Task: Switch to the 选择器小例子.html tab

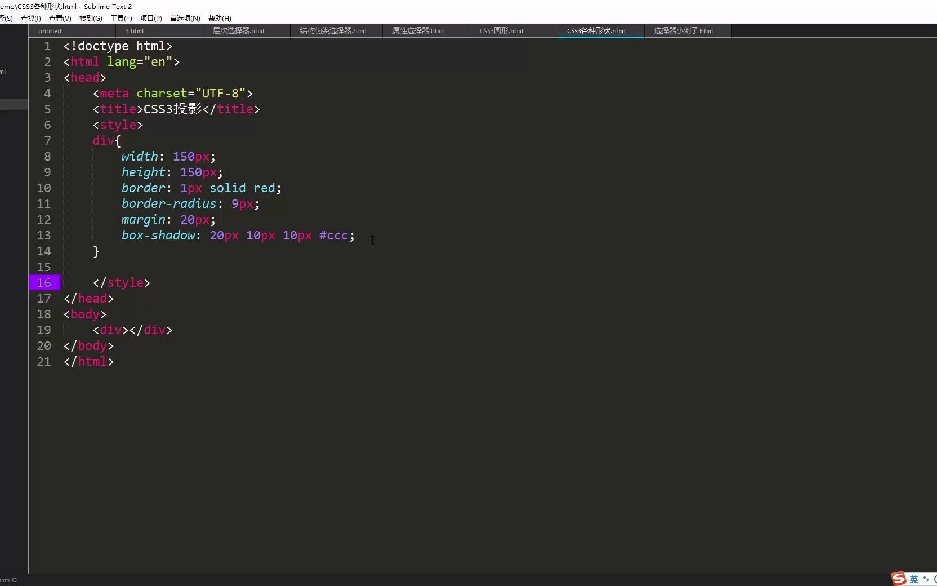Action: (688, 31)
